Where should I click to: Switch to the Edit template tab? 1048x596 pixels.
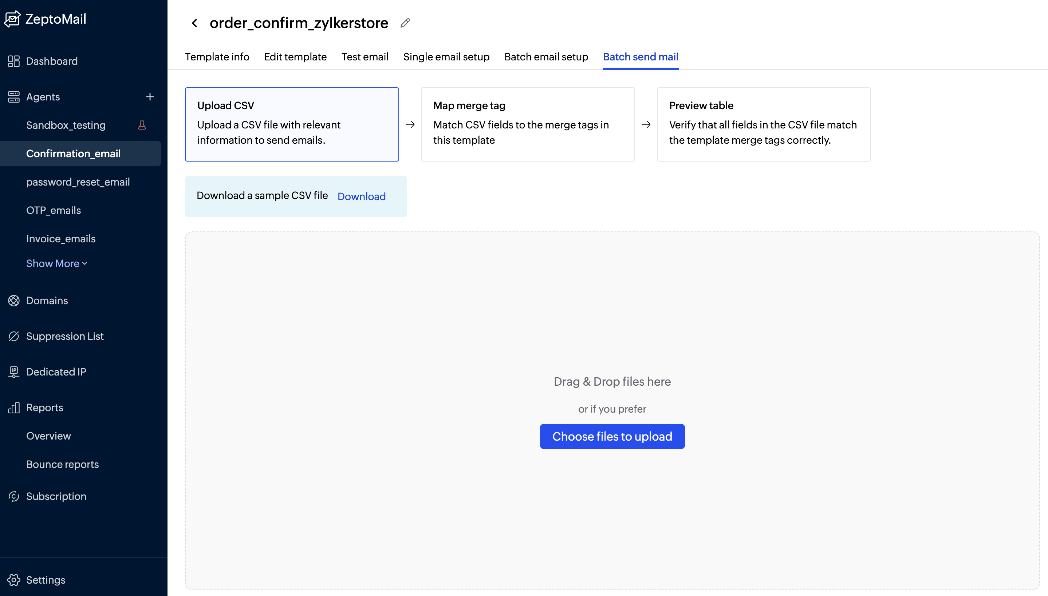pos(295,57)
